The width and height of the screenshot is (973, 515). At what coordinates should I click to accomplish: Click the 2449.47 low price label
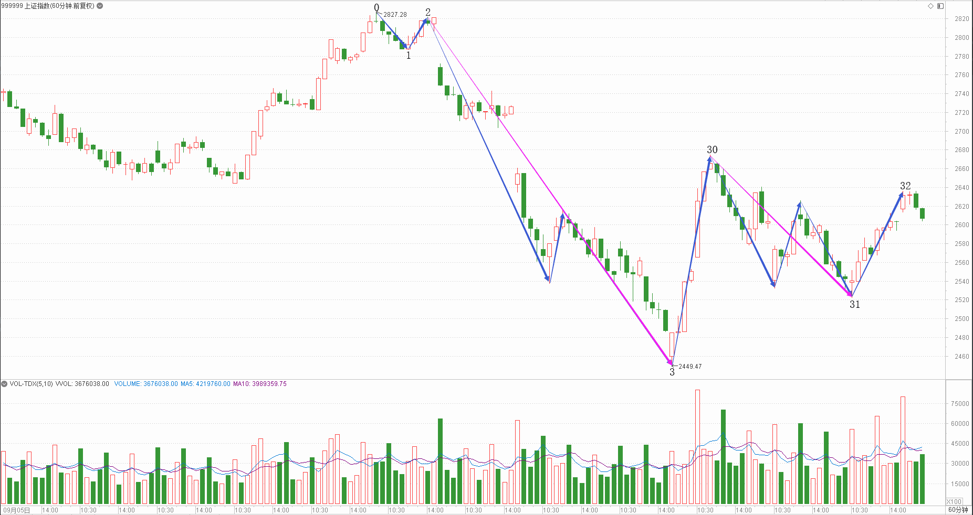point(690,367)
